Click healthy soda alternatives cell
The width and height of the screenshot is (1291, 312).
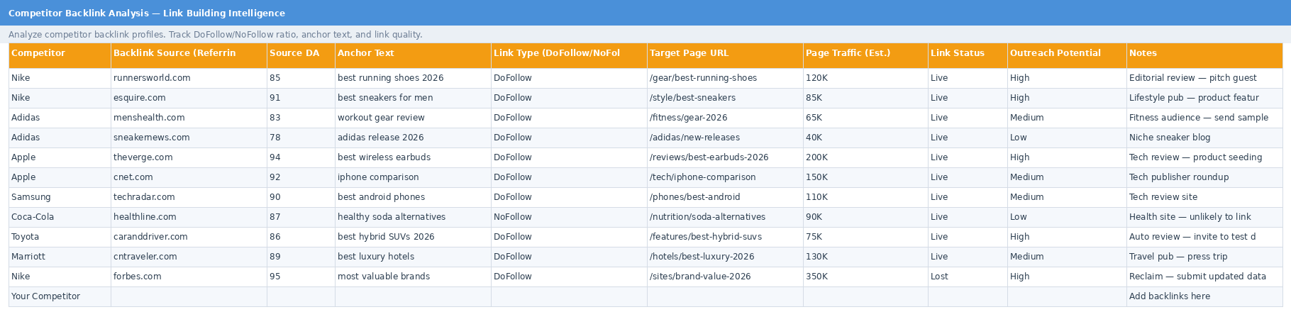pos(413,218)
